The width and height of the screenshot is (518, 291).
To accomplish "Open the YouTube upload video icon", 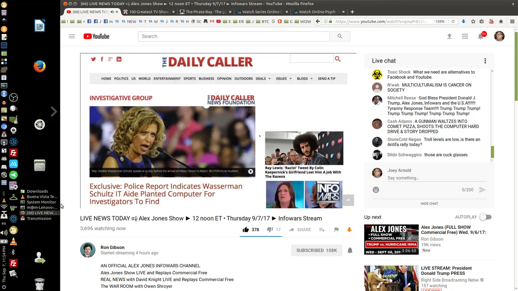I will (449, 36).
